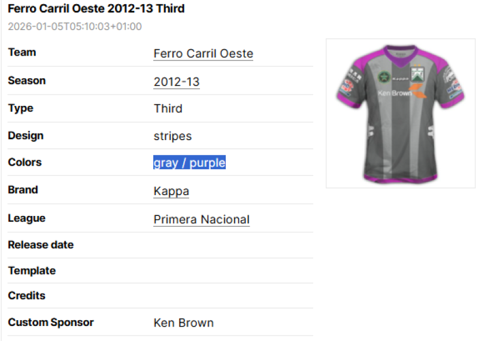Click the stripes design value

[x=172, y=136]
